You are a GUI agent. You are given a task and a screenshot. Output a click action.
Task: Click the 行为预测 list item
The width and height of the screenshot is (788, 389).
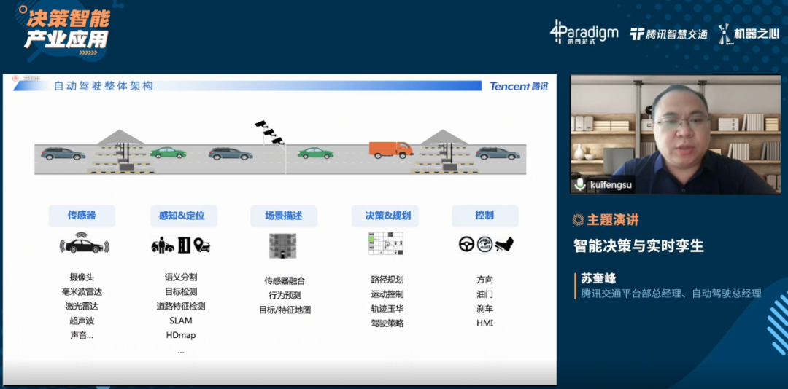(285, 295)
